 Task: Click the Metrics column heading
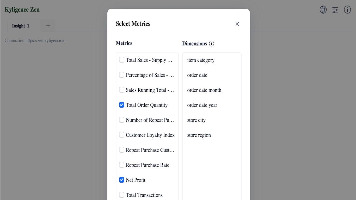coord(124,43)
